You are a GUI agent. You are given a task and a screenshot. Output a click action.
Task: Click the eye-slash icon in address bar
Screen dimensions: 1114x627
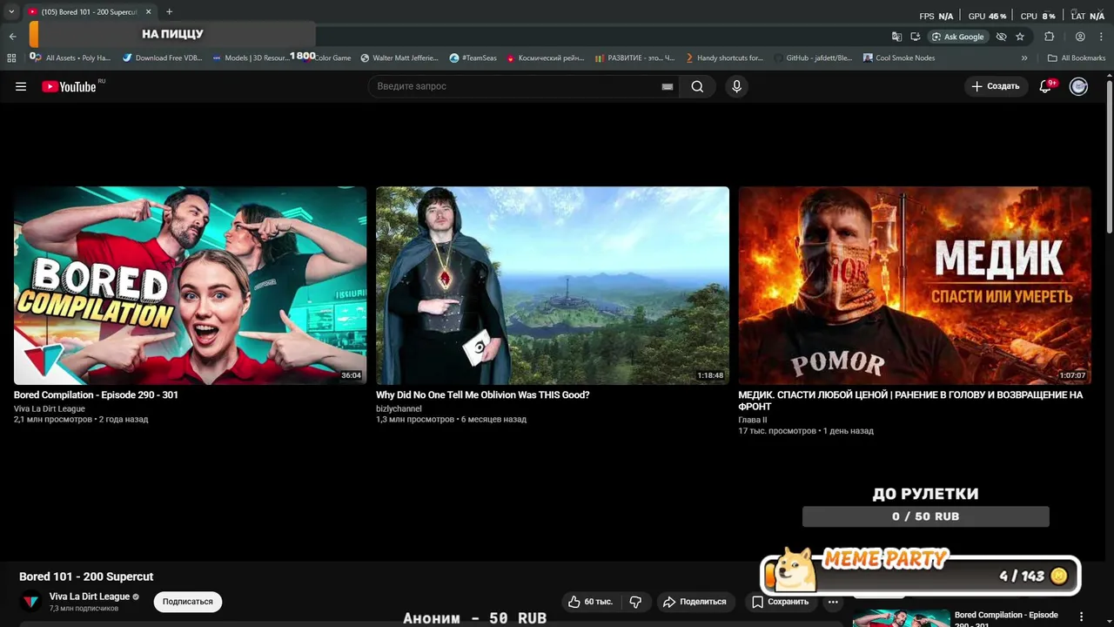click(x=1002, y=37)
